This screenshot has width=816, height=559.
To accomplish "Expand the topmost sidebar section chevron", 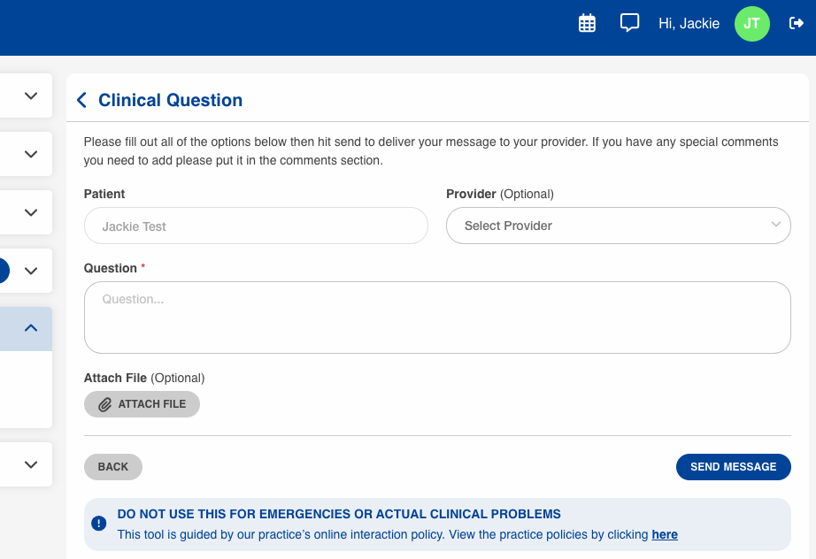I will (x=31, y=96).
